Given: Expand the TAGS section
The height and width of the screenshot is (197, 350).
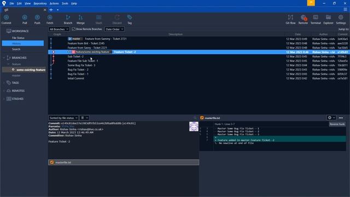Looking at the screenshot, I should tap(4, 83).
